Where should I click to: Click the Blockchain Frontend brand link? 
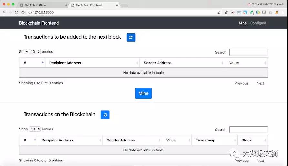coord(39,23)
